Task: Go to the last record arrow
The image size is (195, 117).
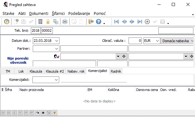Action: [x=140, y=22]
